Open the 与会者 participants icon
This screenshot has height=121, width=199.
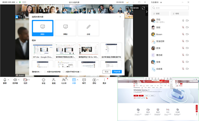point(64,80)
